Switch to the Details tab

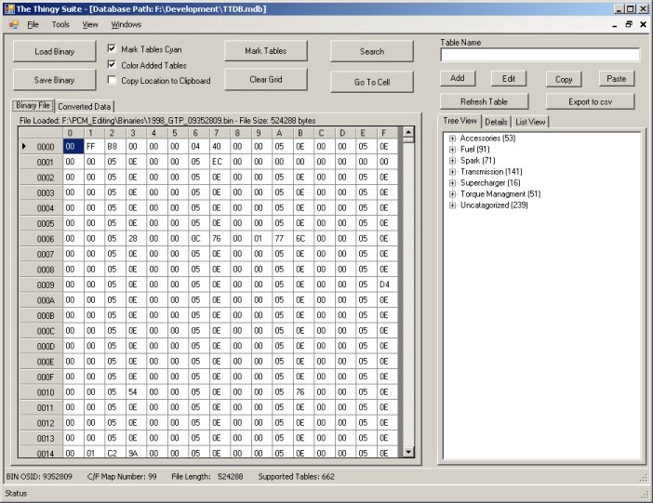[496, 122]
